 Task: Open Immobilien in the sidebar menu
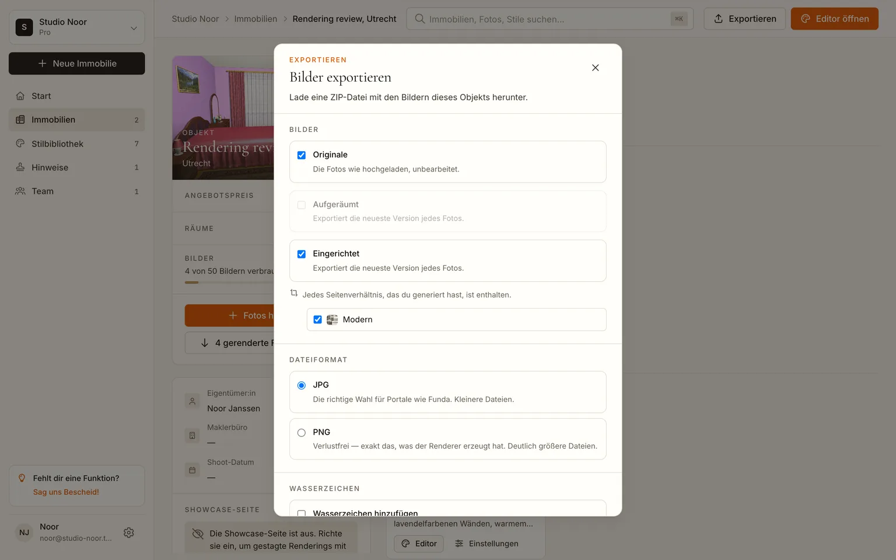(x=77, y=120)
